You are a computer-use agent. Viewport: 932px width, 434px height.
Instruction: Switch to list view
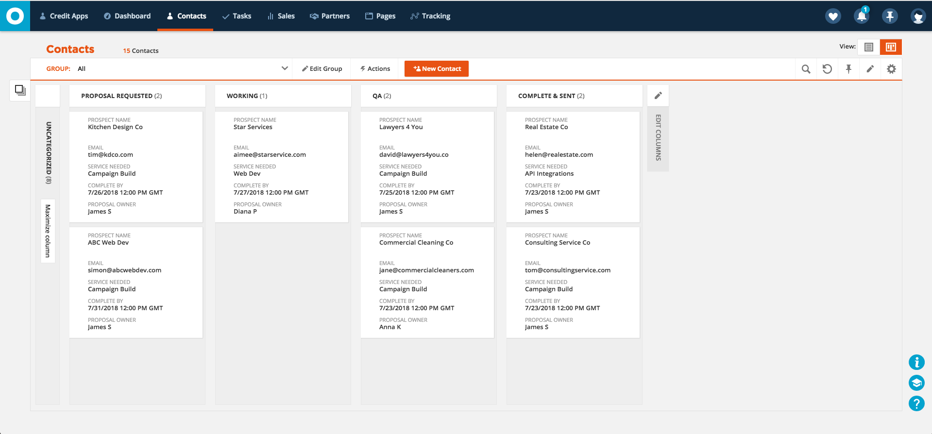[x=869, y=47]
